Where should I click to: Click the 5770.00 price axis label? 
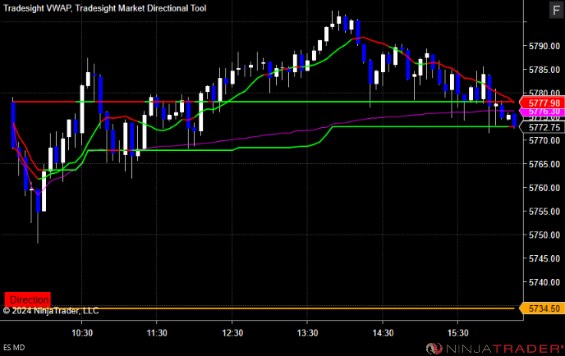pyautogui.click(x=544, y=140)
